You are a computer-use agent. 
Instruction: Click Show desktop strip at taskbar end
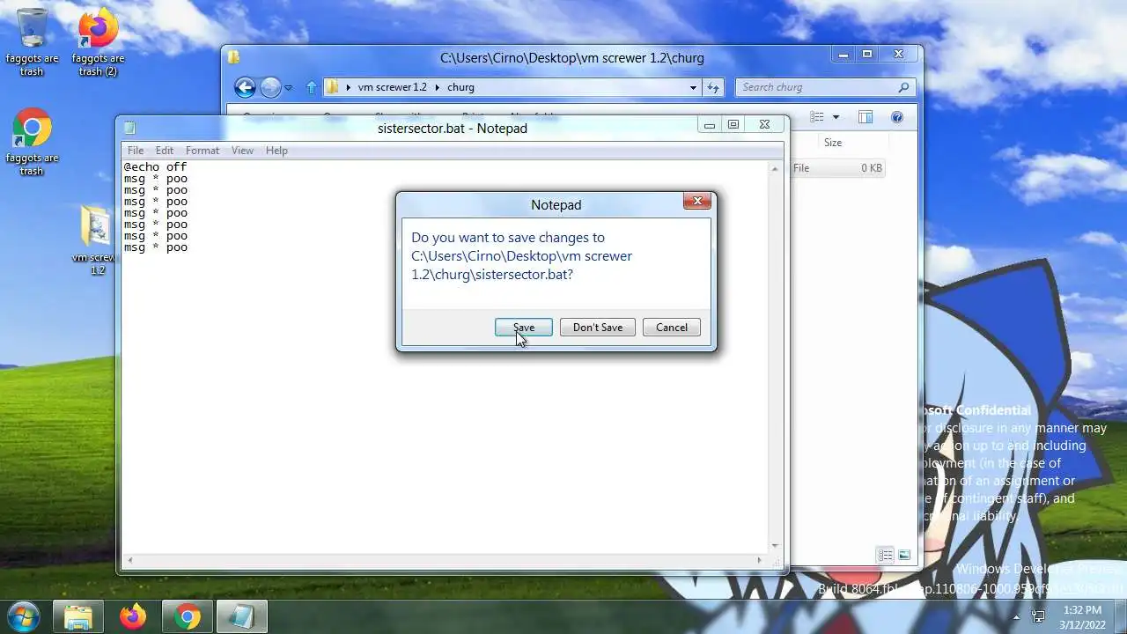pyautogui.click(x=1120, y=616)
